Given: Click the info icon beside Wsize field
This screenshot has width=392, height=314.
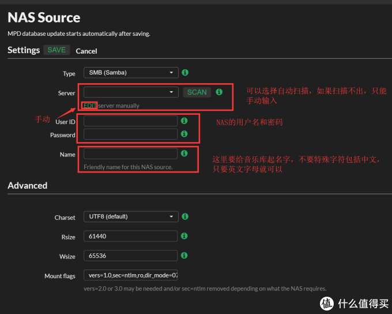Looking at the screenshot, I should coord(184,255).
